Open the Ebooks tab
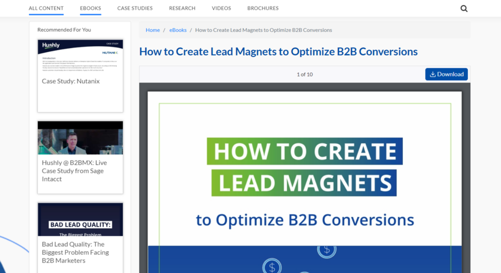The width and height of the screenshot is (501, 273). coord(91,8)
